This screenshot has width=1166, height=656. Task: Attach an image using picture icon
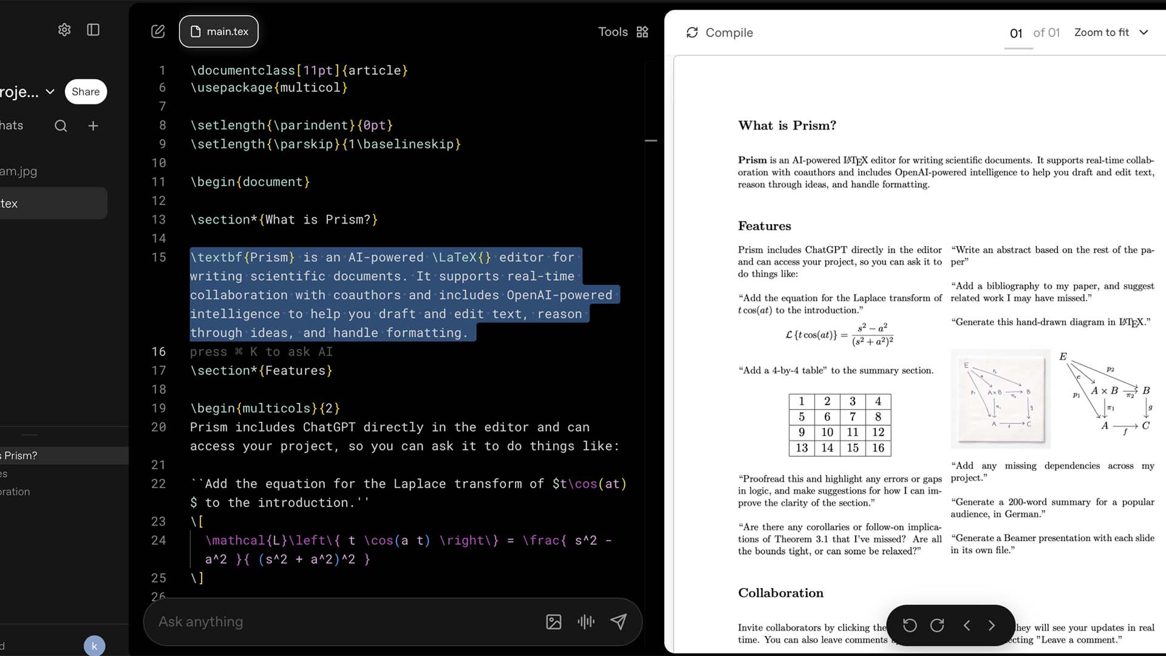553,621
